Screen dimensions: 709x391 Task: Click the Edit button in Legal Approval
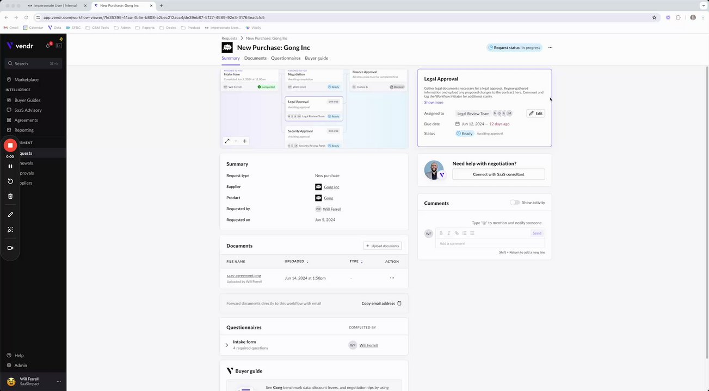535,113
